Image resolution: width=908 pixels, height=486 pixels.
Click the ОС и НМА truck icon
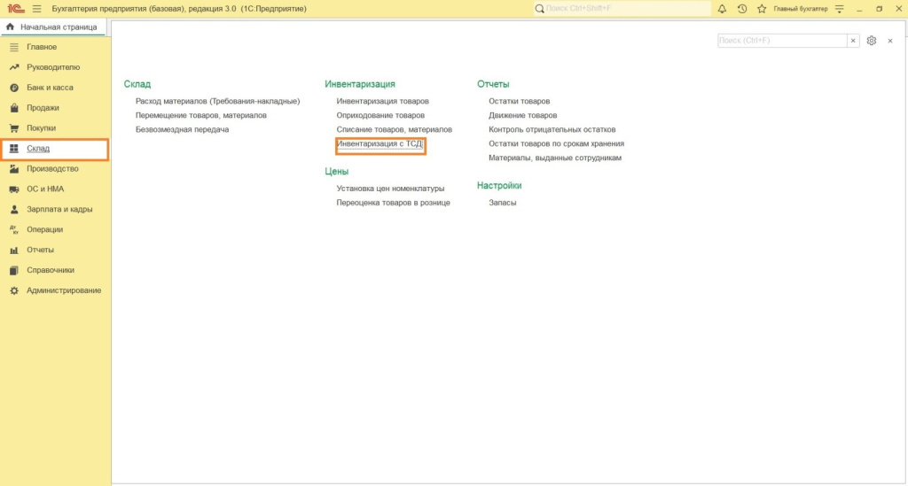click(14, 189)
